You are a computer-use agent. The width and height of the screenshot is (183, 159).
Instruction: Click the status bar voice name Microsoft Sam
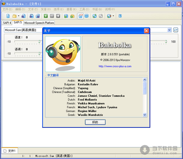[x=54, y=156]
